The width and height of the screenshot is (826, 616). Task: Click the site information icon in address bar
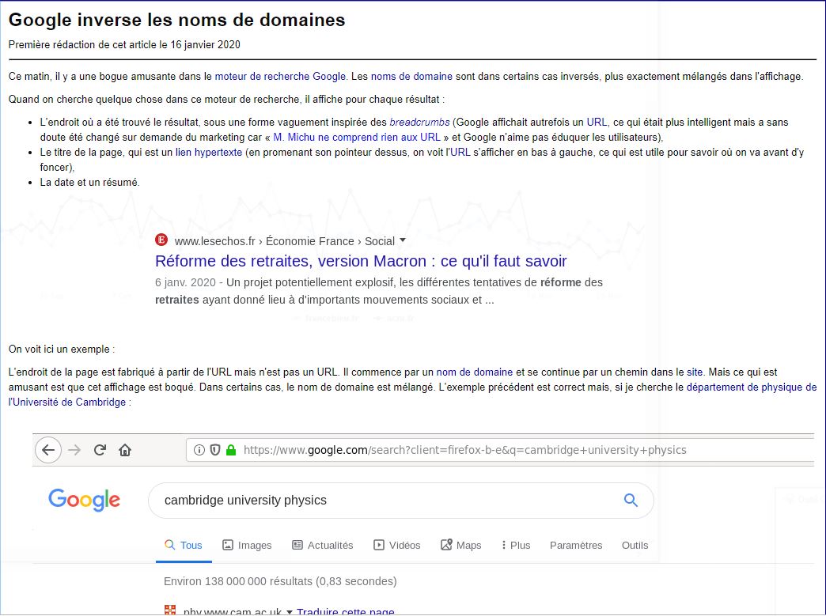(x=199, y=450)
